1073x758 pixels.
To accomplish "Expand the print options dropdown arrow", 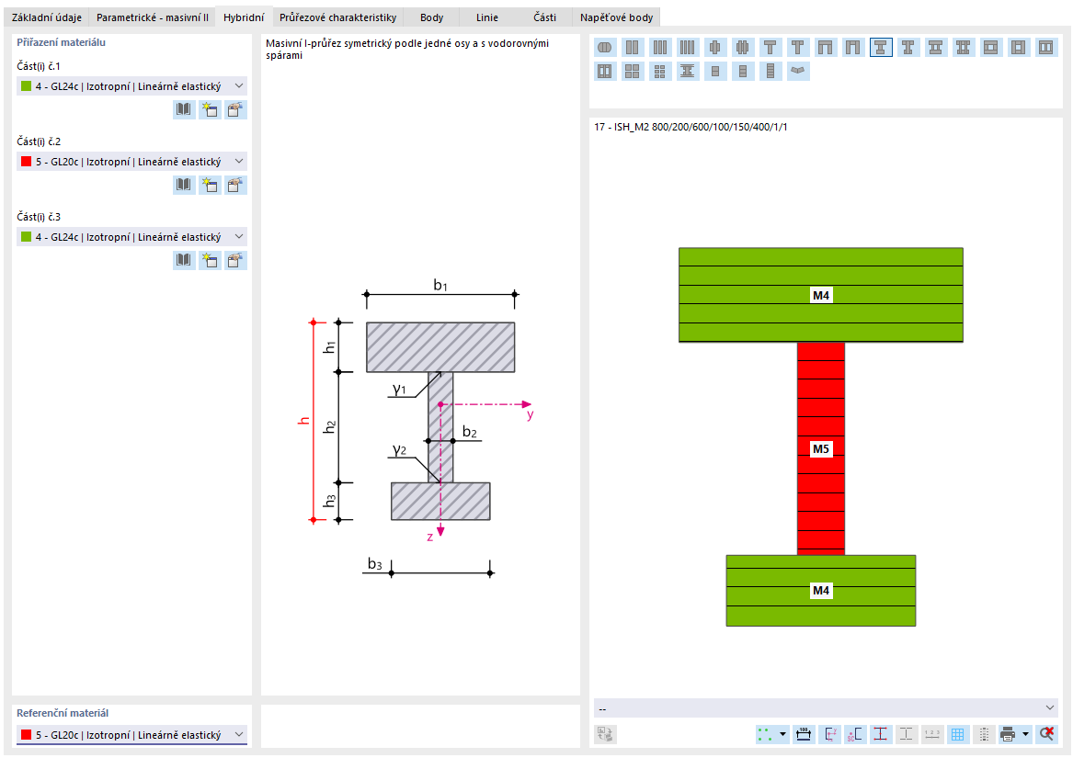I will coord(1025,734).
